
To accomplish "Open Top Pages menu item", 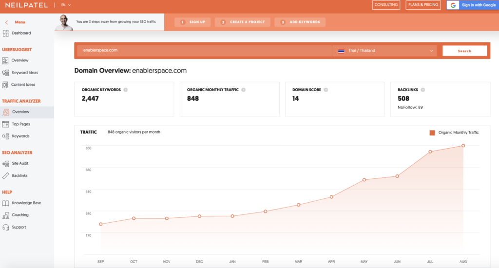I will (21, 124).
